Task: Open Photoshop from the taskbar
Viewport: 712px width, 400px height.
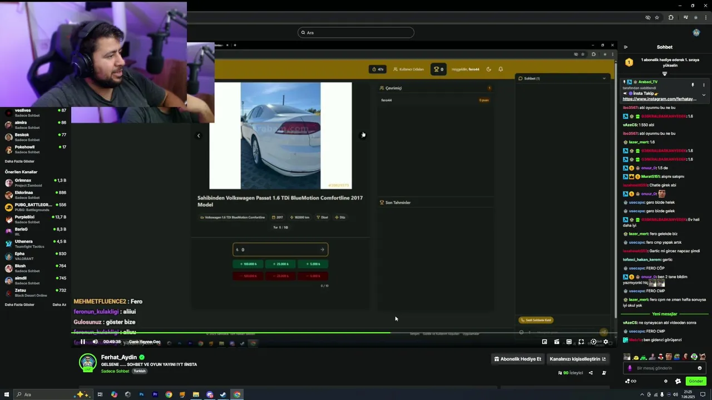Action: 141,394
